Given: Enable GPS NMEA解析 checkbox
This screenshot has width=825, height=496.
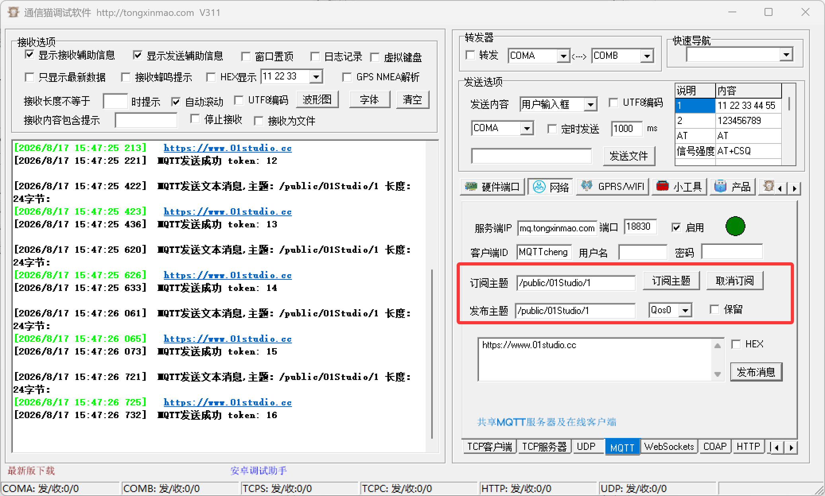Looking at the screenshot, I should (x=347, y=77).
